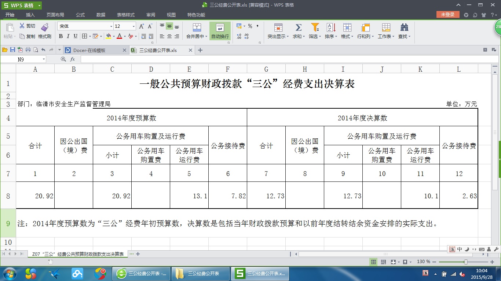Click the Find (查找) binoculars icon

(404, 27)
